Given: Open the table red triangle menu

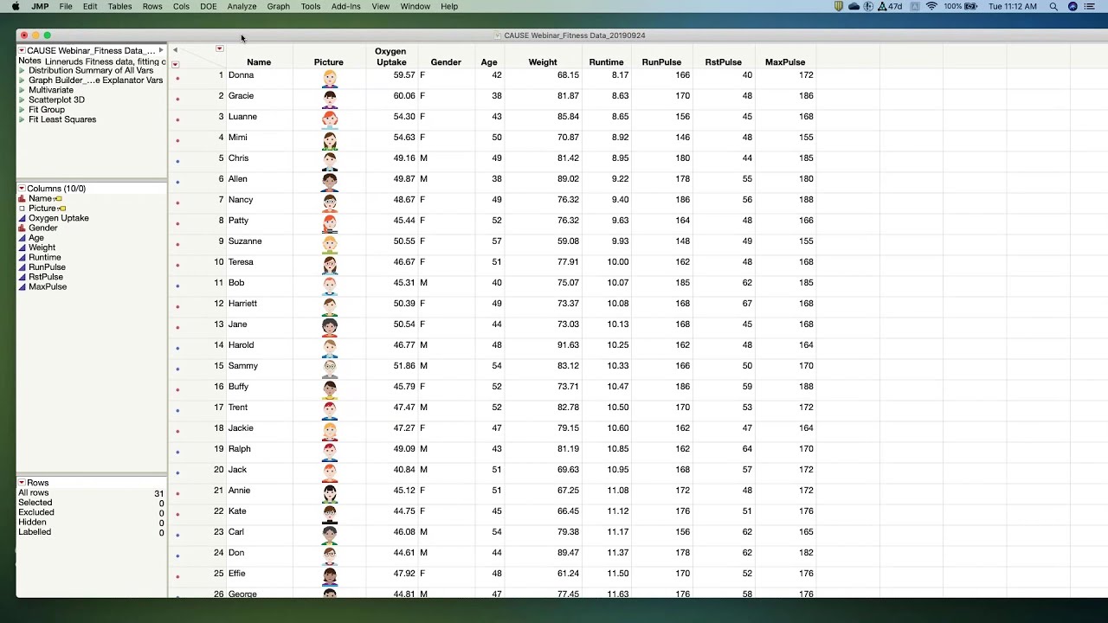Looking at the screenshot, I should [22, 51].
